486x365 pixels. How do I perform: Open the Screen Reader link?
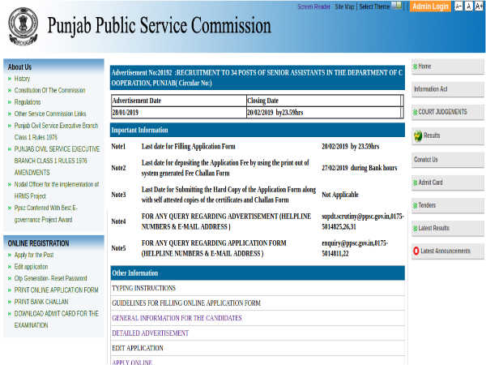tap(313, 6)
